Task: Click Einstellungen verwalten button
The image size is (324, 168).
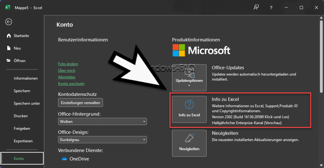Action: 80,103
